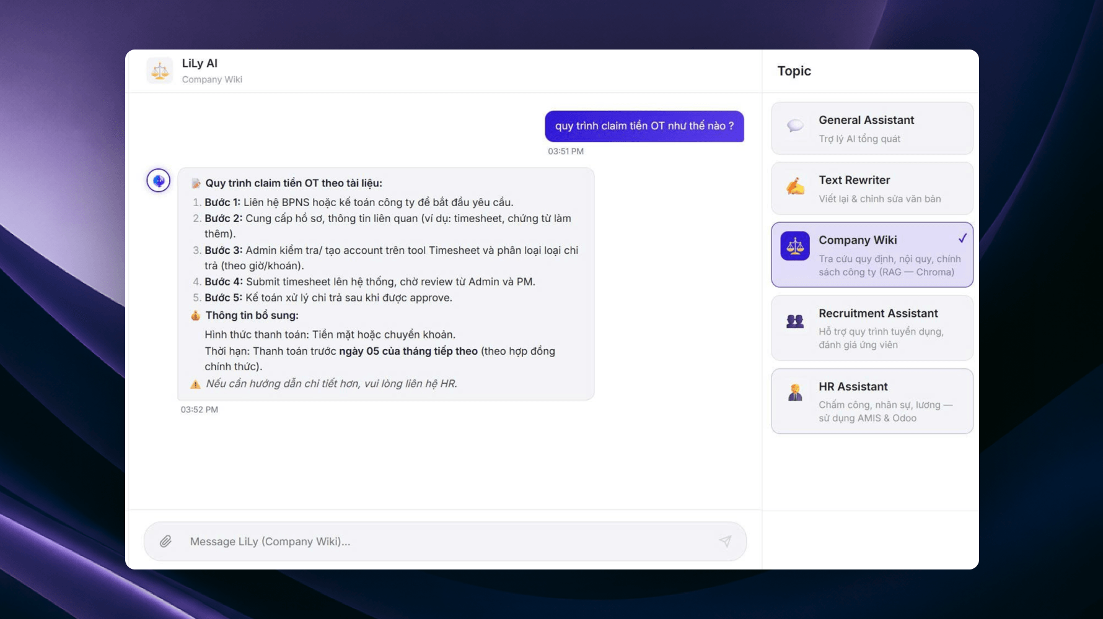Click the money bag icon in reply

tap(196, 316)
